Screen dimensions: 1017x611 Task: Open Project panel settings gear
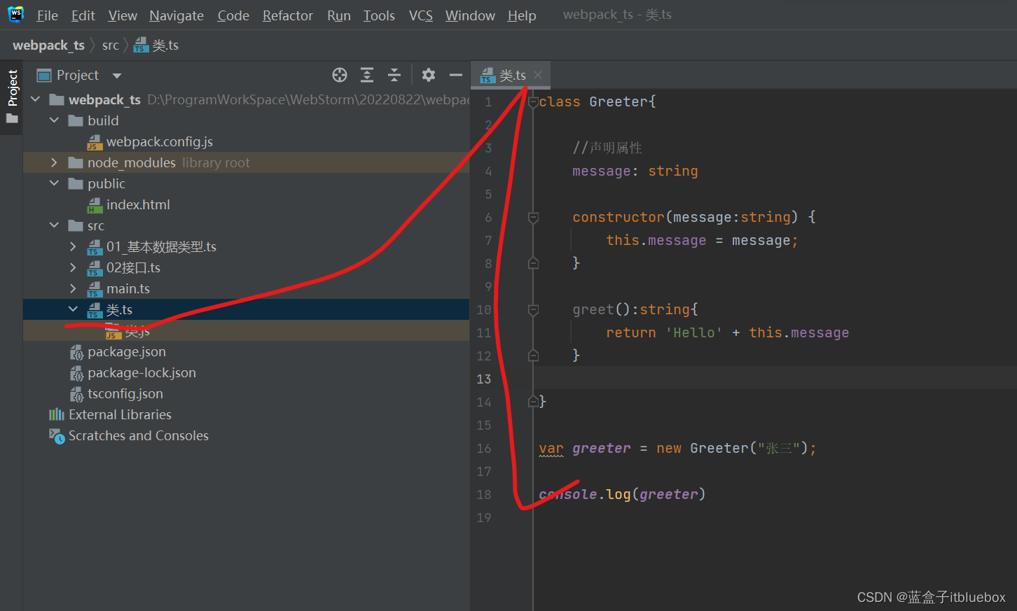click(429, 75)
